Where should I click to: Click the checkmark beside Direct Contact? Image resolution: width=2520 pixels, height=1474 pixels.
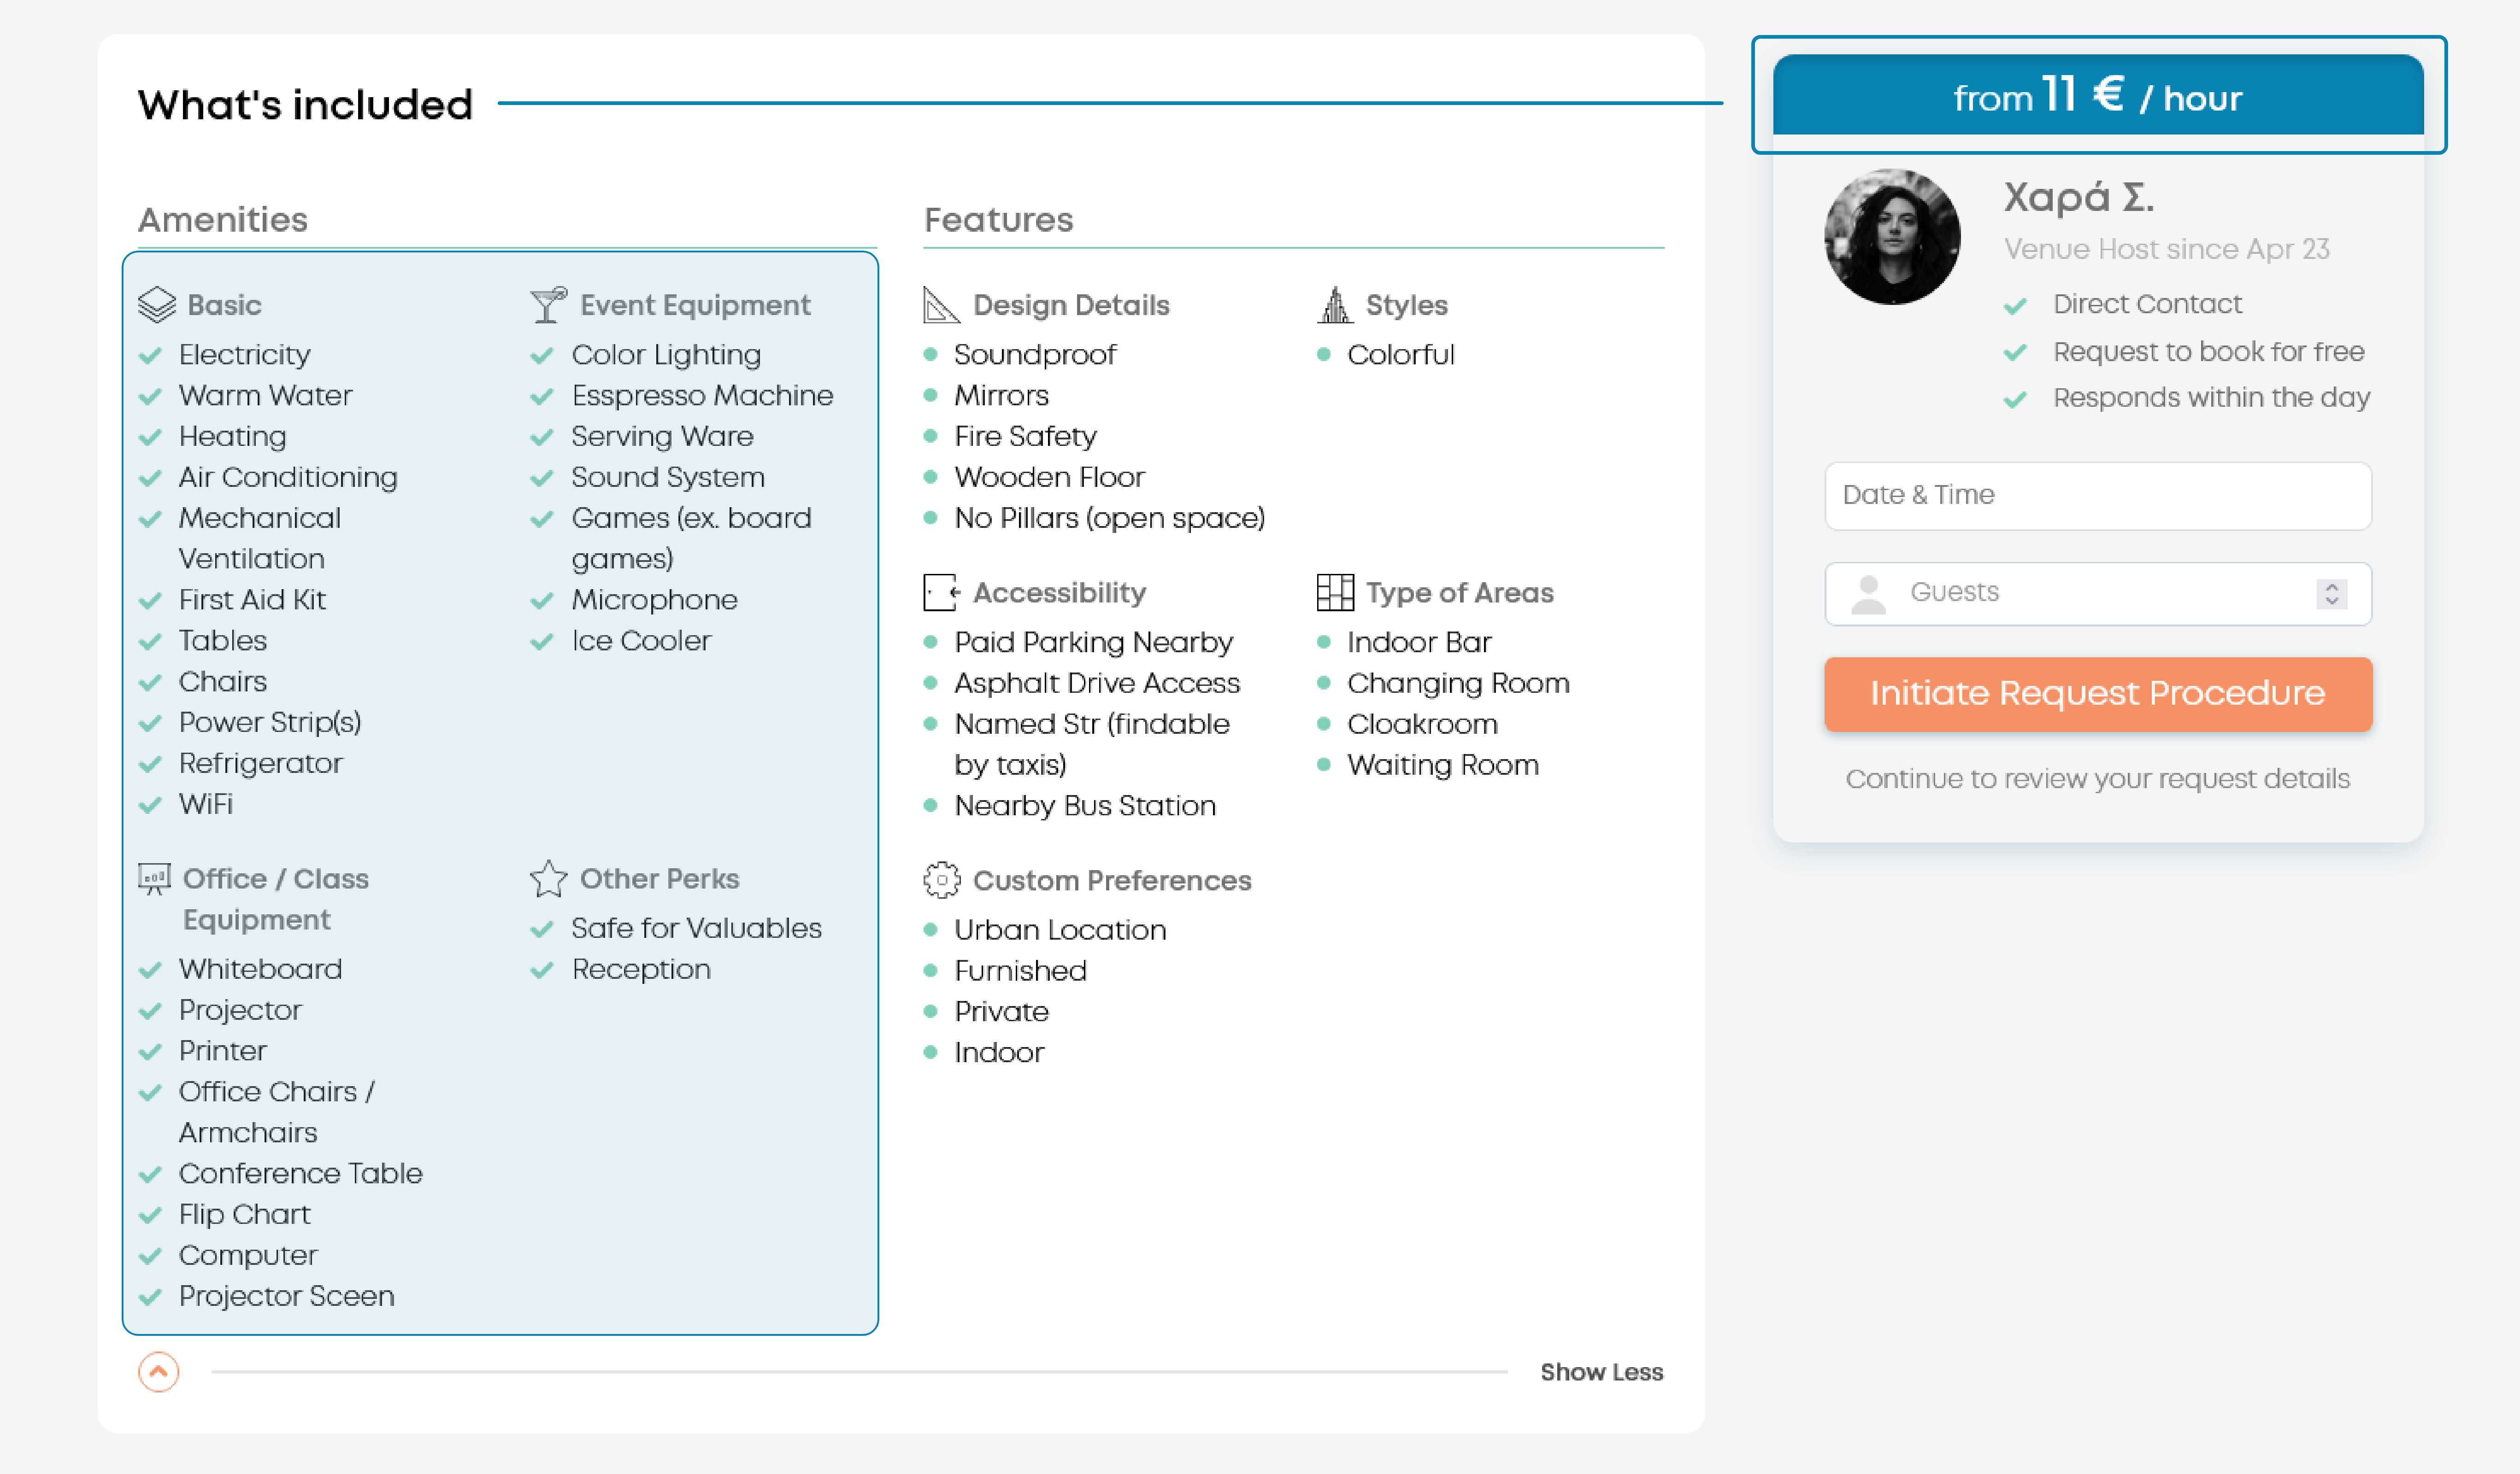pyautogui.click(x=2015, y=306)
